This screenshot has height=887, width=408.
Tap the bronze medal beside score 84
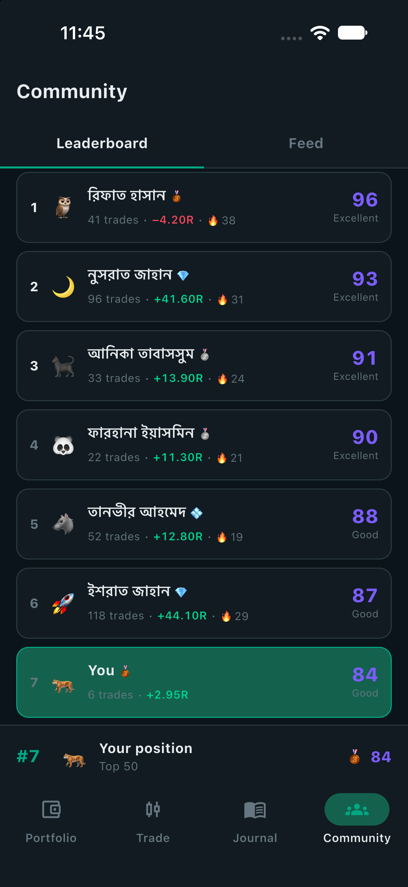click(x=355, y=756)
